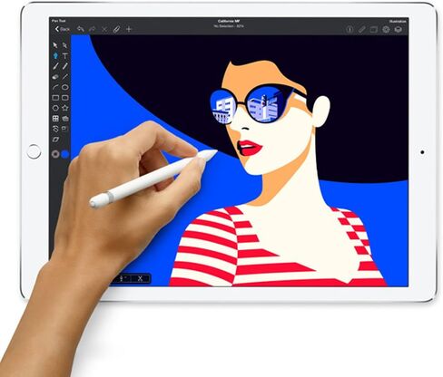Open the plus add menu
The width and height of the screenshot is (443, 377).
coord(129,29)
